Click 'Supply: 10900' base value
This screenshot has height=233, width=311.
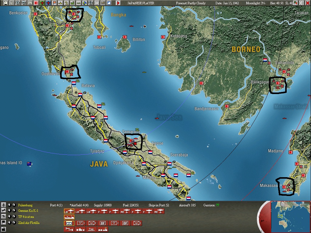pos(103,205)
